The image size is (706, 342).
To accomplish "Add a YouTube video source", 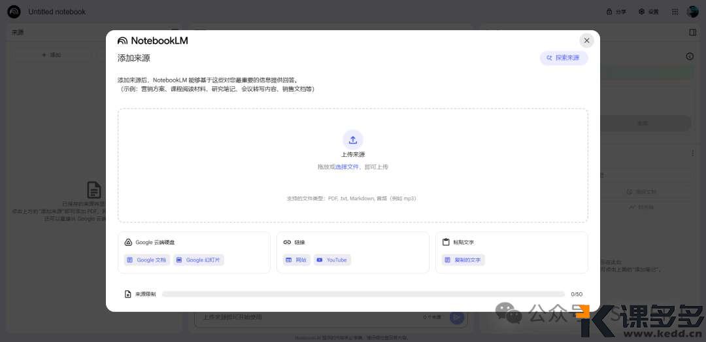I will pos(332,260).
